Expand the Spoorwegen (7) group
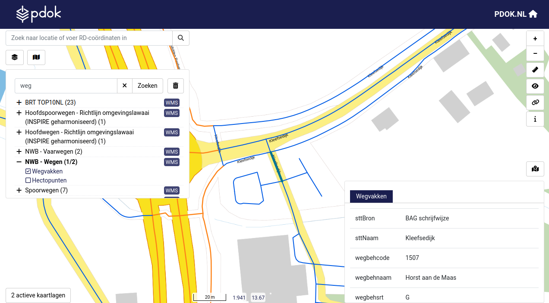The image size is (549, 303). [19, 190]
